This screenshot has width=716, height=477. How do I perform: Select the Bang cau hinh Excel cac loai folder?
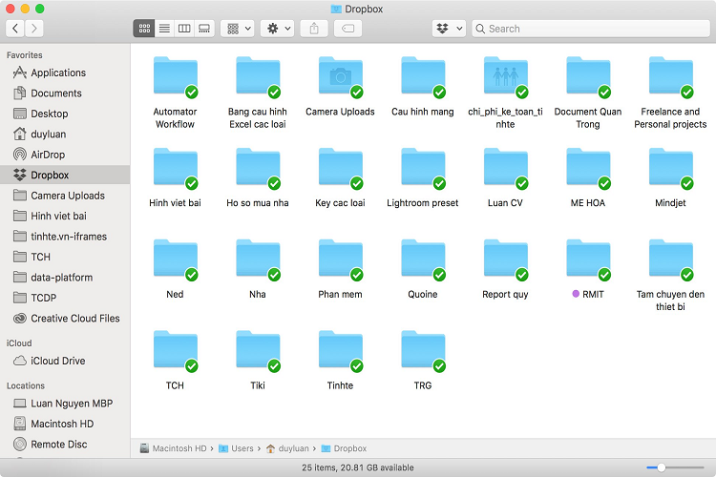258,76
